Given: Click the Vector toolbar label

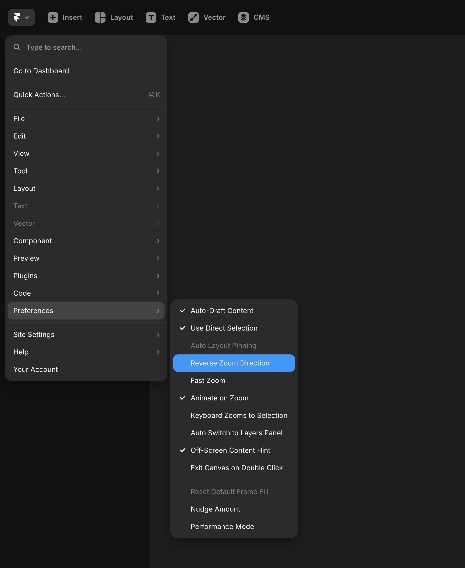Looking at the screenshot, I should (214, 17).
